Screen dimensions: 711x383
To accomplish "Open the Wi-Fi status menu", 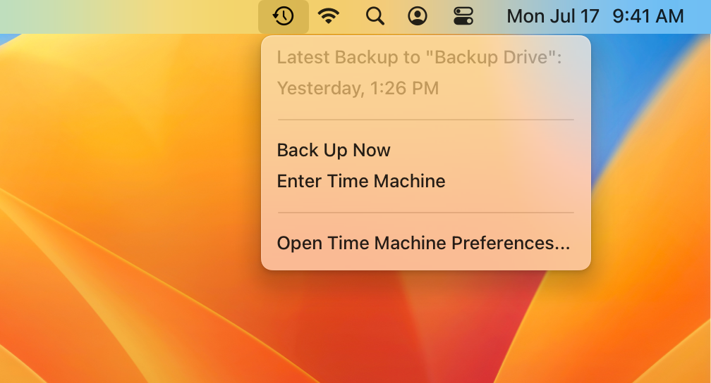I will (328, 16).
